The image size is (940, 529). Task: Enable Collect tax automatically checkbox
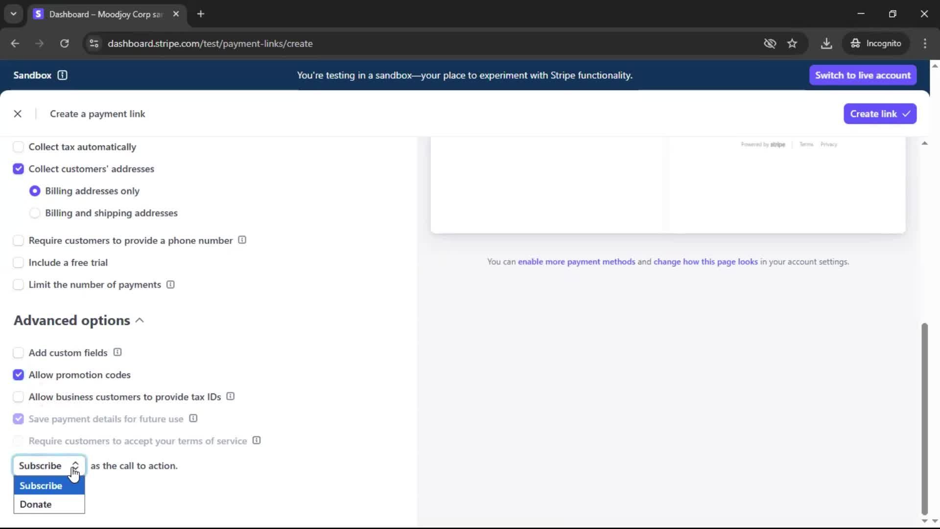click(x=18, y=147)
